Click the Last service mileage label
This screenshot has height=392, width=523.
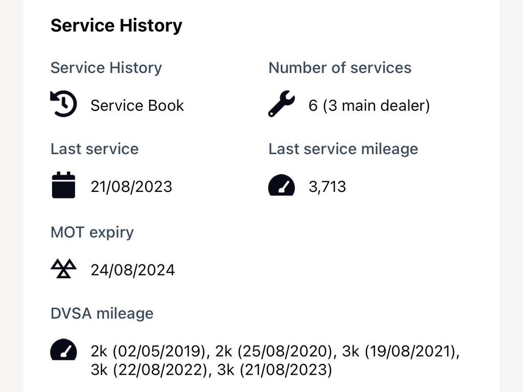click(x=343, y=149)
